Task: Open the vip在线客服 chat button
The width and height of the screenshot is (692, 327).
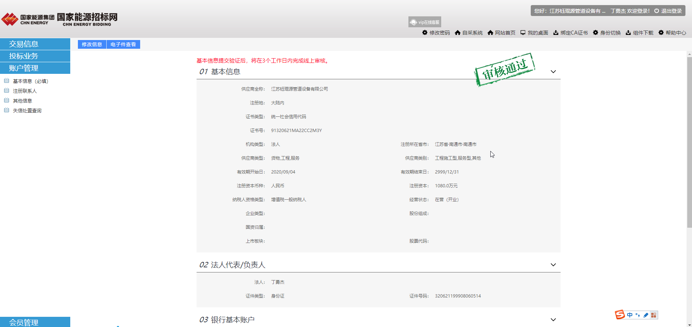Action: click(x=424, y=22)
